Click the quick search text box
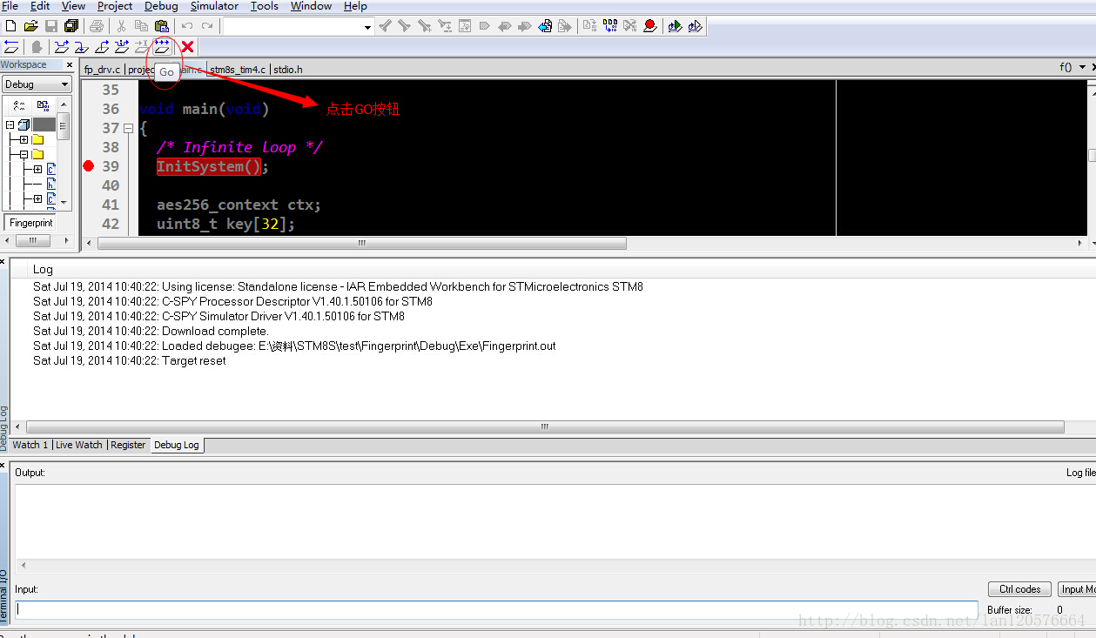 [291, 27]
